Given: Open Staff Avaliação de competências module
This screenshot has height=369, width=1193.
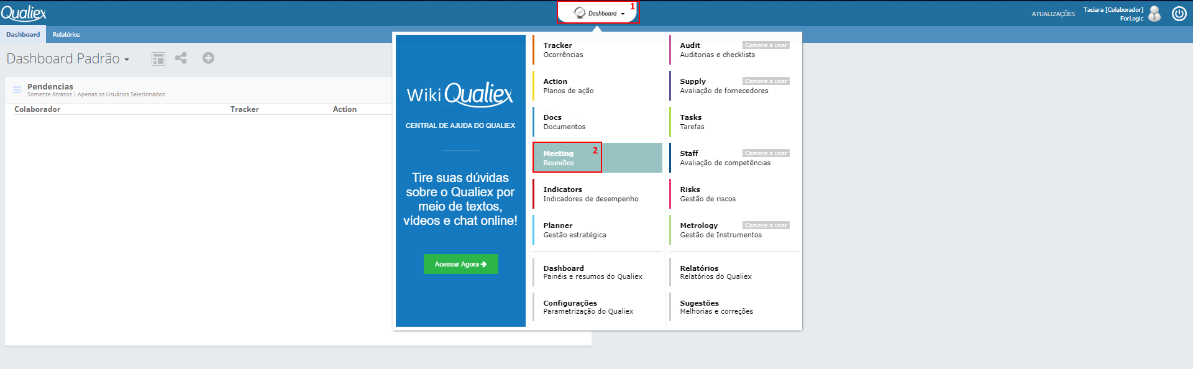Looking at the screenshot, I should tap(734, 158).
